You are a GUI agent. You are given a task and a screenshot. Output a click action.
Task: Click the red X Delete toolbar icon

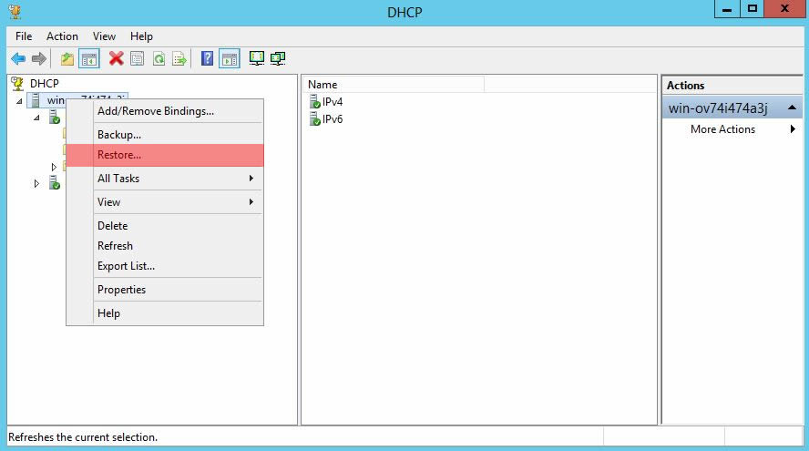(x=116, y=59)
